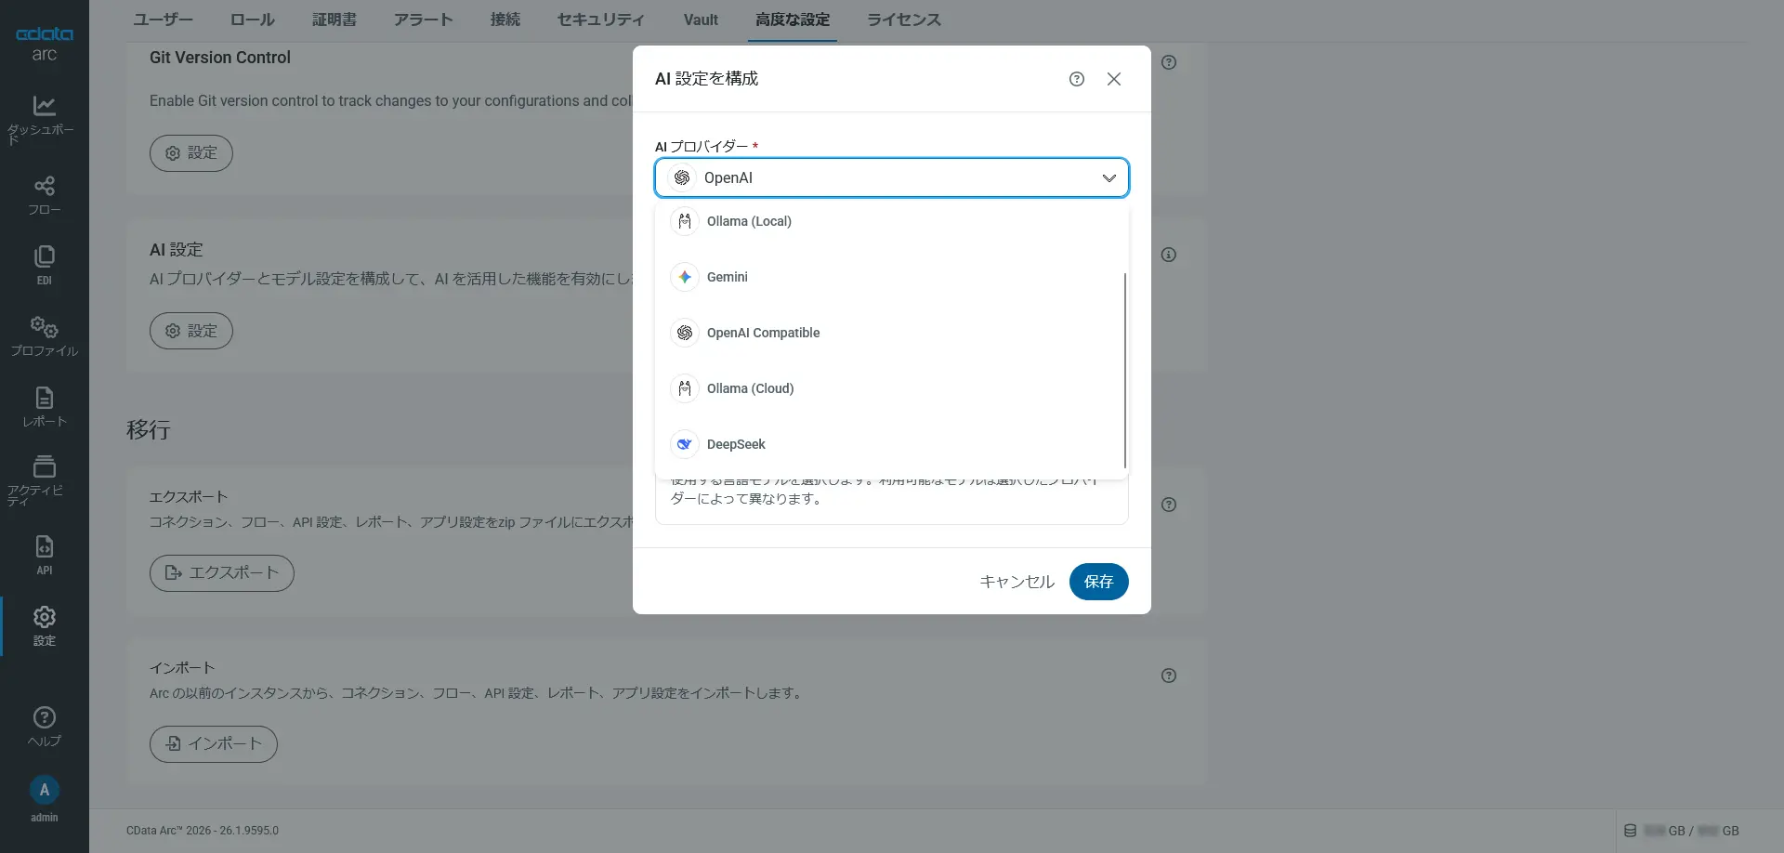
Task: Open help icon in AI settings dialog header
Action: pos(1077,79)
